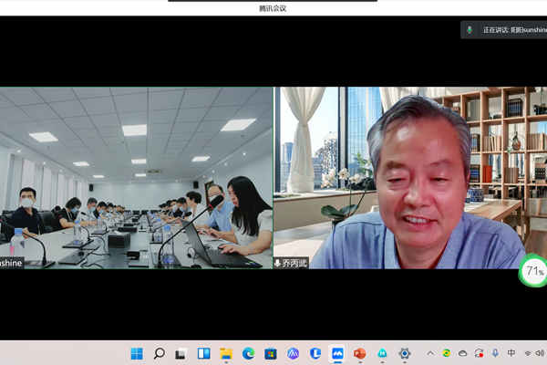This screenshot has width=547, height=365.
Task: Toggle the Chinese input method indicator
Action: point(511,353)
